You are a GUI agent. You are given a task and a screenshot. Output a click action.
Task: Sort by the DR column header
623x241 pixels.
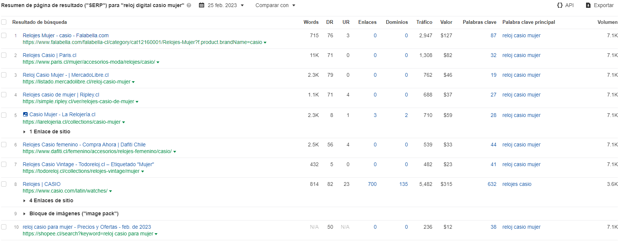pyautogui.click(x=330, y=22)
